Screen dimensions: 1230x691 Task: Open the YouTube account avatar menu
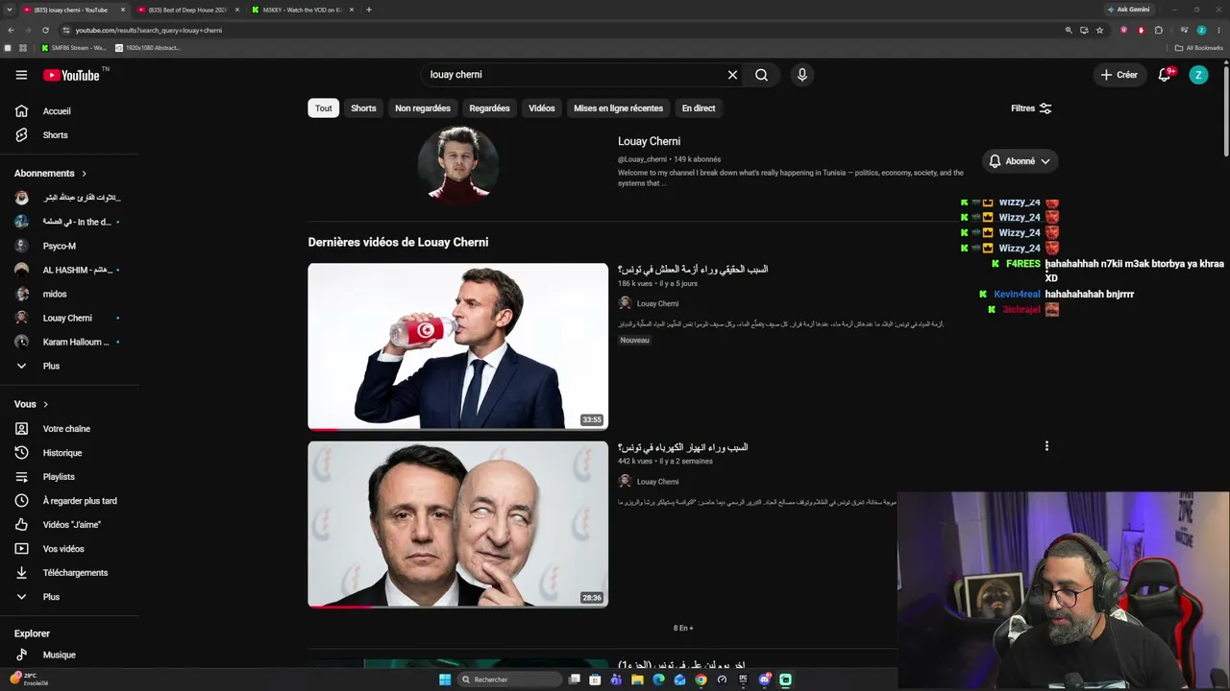(1198, 75)
